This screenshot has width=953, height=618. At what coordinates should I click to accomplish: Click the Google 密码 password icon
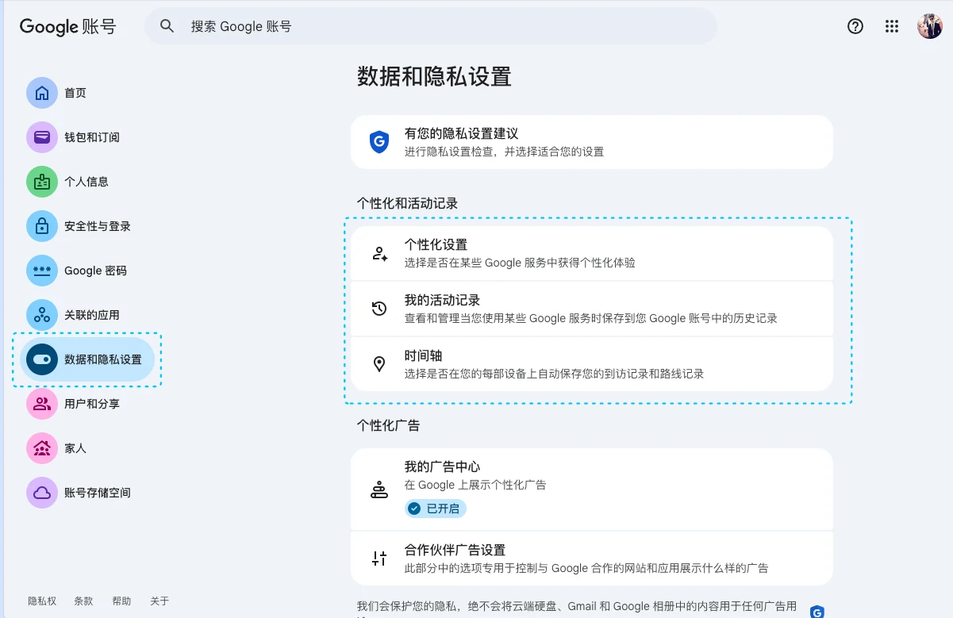click(42, 271)
